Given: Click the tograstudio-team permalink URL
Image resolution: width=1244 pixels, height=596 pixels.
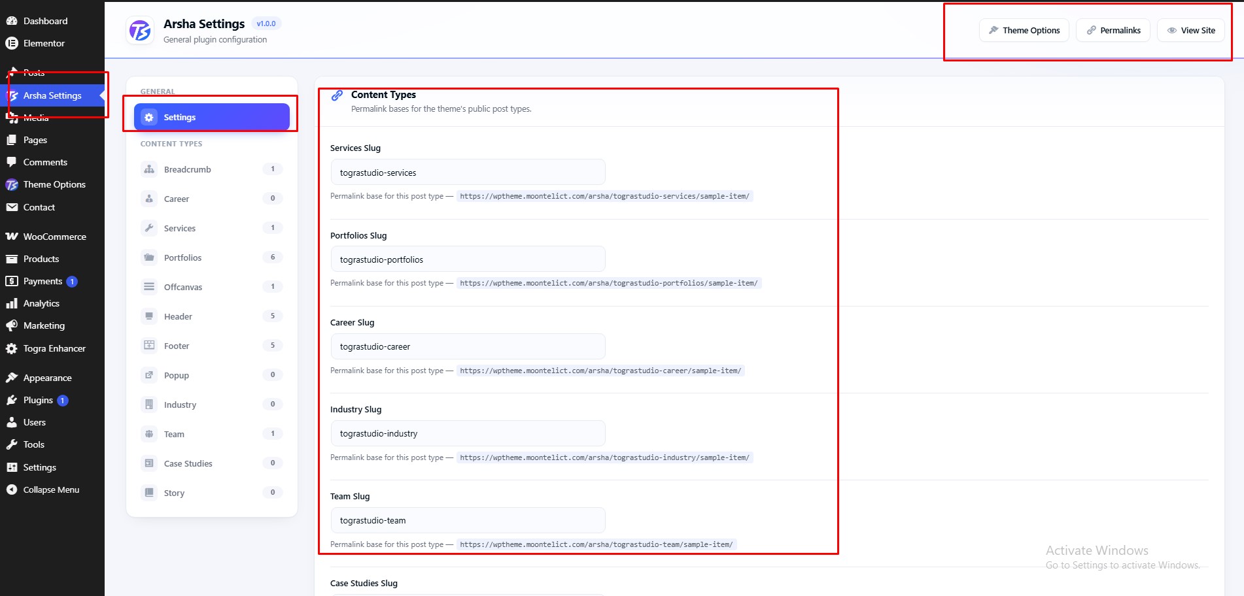Looking at the screenshot, I should coord(596,544).
